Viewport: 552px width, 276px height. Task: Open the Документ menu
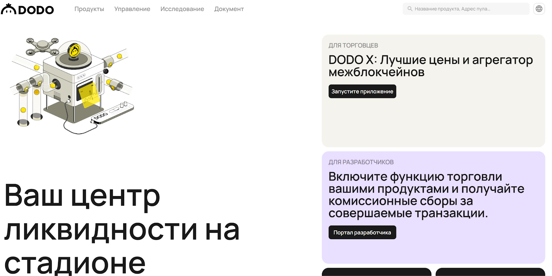pyautogui.click(x=229, y=9)
